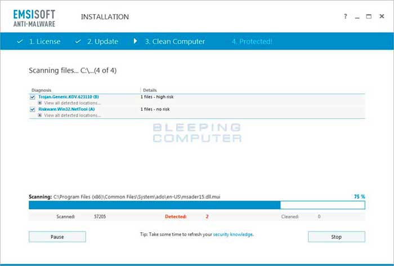This screenshot has width=394, height=266.
Task: Open the Trojan.Generic.KDV.623110 (B) link
Action: coord(69,97)
